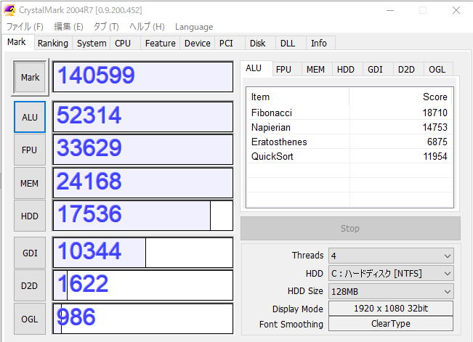Click the GDI score bar 10344
473x342 pixels.
[x=143, y=253]
